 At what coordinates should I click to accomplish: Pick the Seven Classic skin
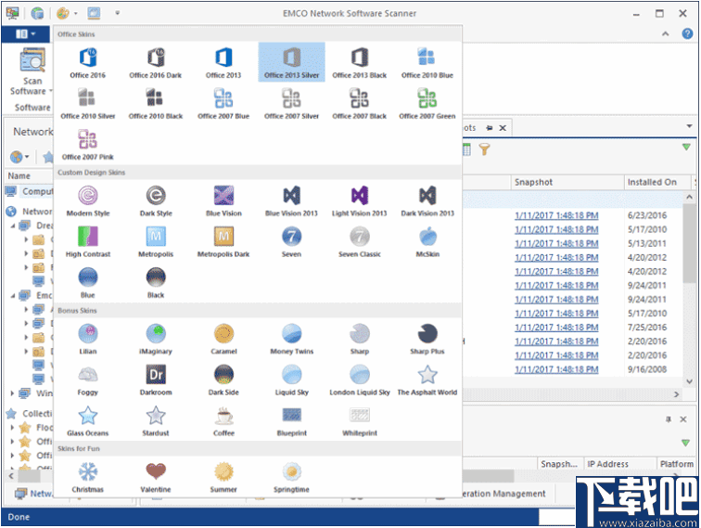pos(360,241)
